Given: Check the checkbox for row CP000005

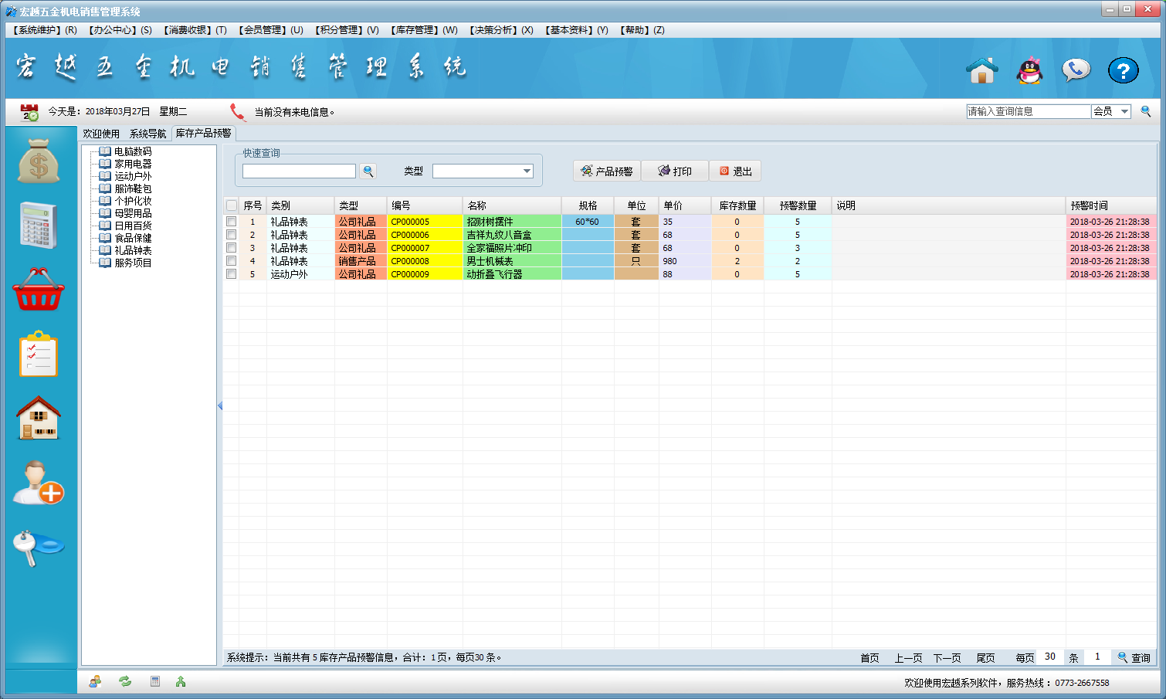Looking at the screenshot, I should pos(231,222).
